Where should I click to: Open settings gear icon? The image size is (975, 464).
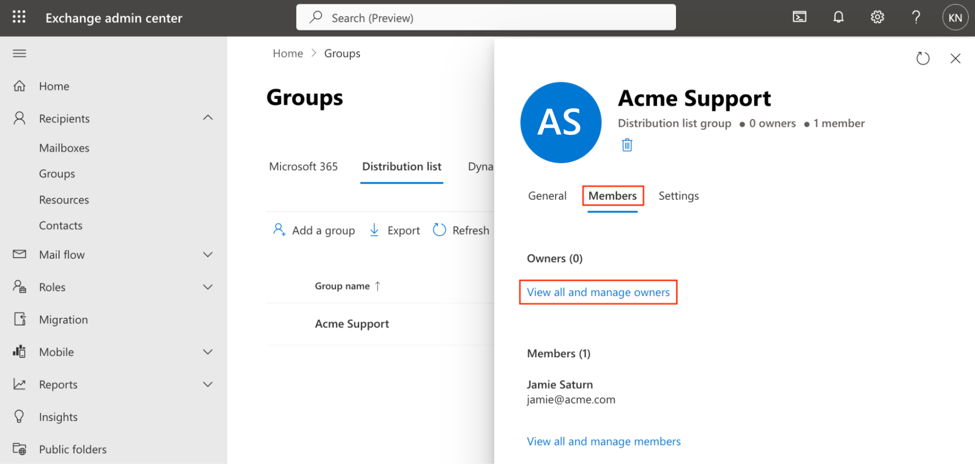click(x=877, y=17)
